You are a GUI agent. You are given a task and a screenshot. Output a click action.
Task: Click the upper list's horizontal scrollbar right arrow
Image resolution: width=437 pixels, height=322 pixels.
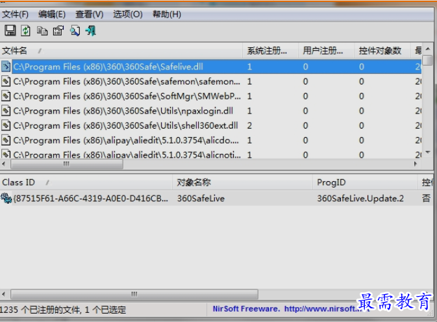(416, 164)
